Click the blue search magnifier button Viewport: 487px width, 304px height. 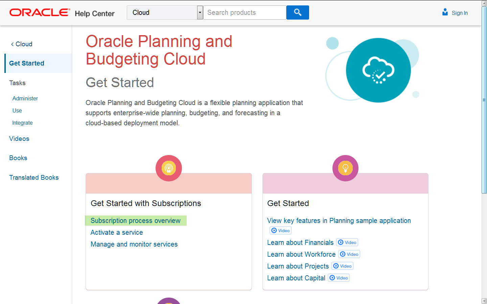(x=298, y=12)
